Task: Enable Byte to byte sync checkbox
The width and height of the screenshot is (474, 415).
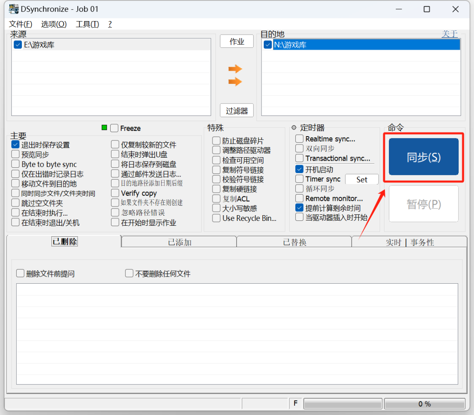Action: click(15, 164)
